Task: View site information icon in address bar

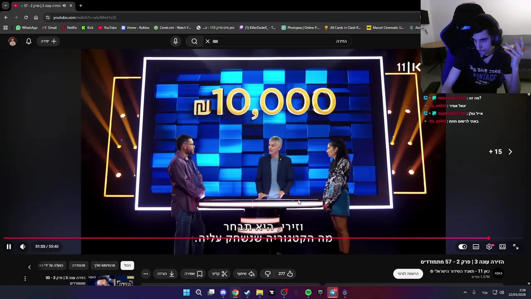Action: pos(48,17)
